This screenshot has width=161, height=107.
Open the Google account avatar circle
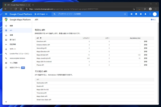pos(155,14)
